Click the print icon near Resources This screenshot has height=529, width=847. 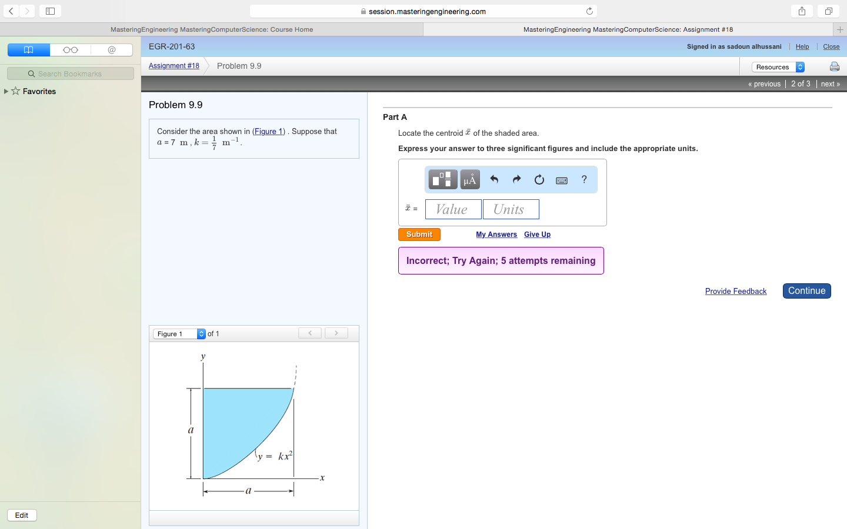tap(834, 66)
